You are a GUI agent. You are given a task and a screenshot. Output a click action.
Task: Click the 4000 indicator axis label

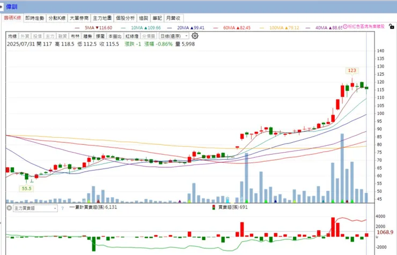click(380, 216)
